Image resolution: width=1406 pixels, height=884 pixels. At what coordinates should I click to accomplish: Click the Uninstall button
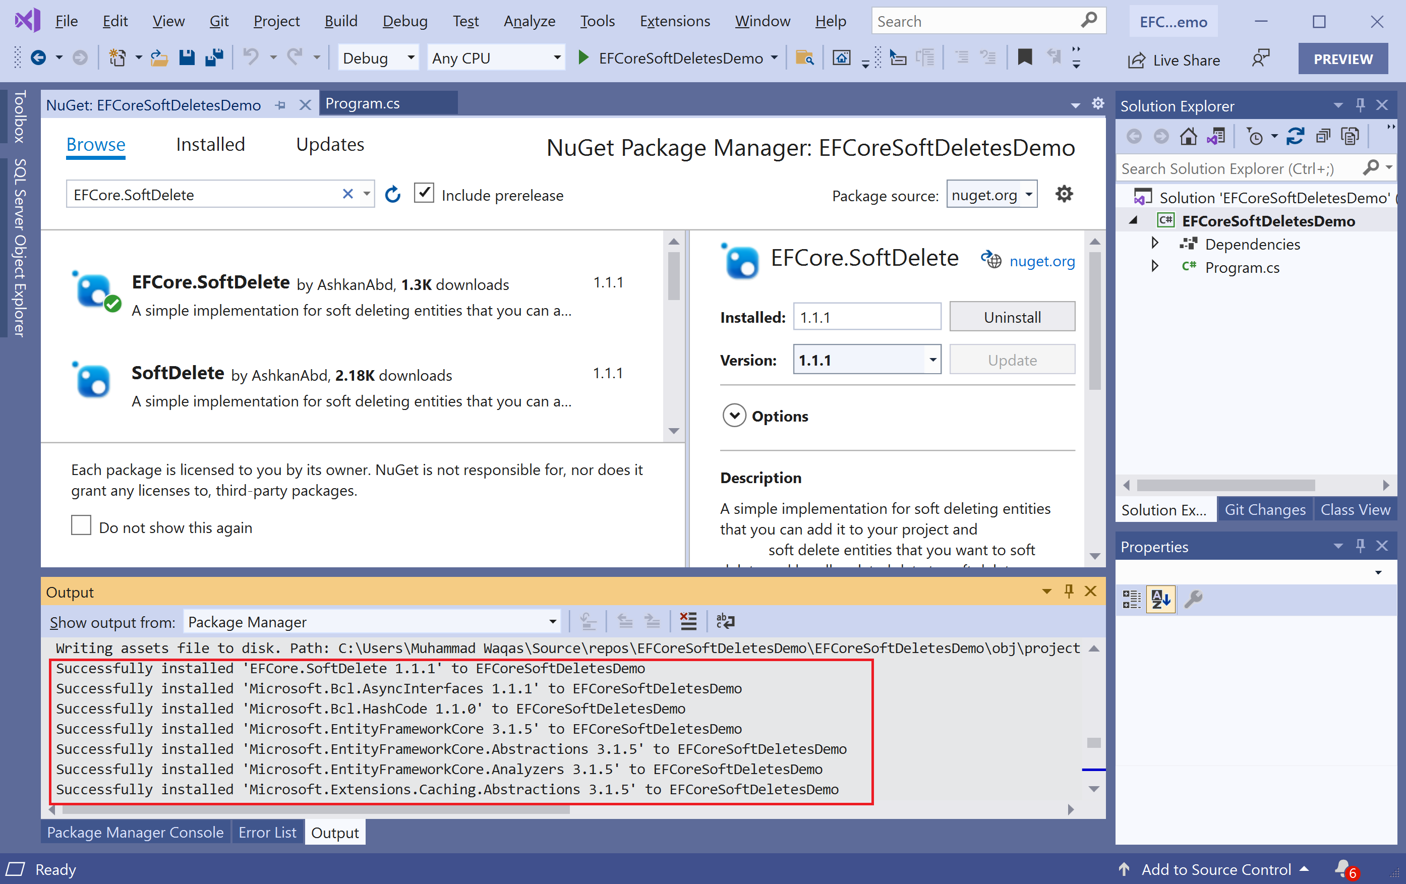(1011, 317)
